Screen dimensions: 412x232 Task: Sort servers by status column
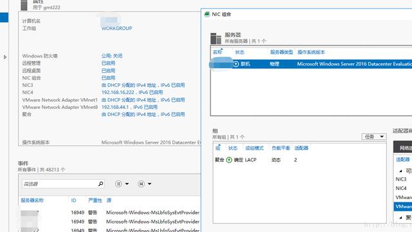point(239,52)
